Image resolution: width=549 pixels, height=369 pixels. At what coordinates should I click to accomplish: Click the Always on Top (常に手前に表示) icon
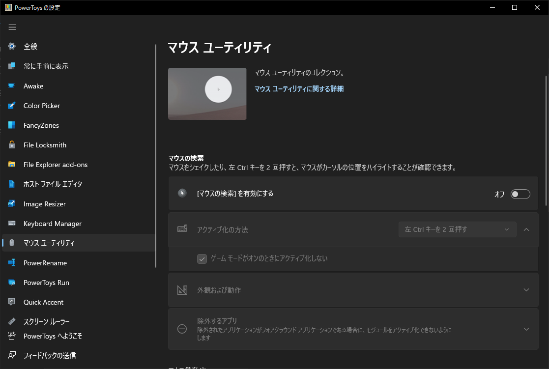[12, 66]
